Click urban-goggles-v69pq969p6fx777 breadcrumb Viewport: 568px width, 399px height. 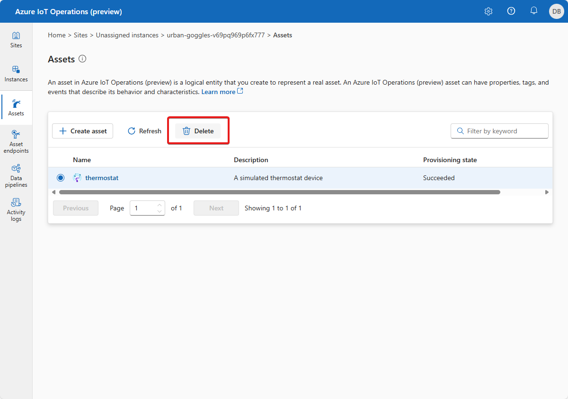coord(216,35)
